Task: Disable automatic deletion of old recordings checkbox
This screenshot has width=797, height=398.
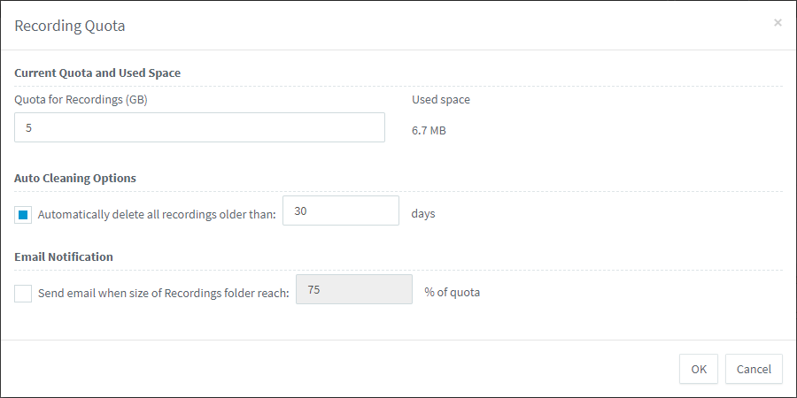Action: pyautogui.click(x=24, y=214)
